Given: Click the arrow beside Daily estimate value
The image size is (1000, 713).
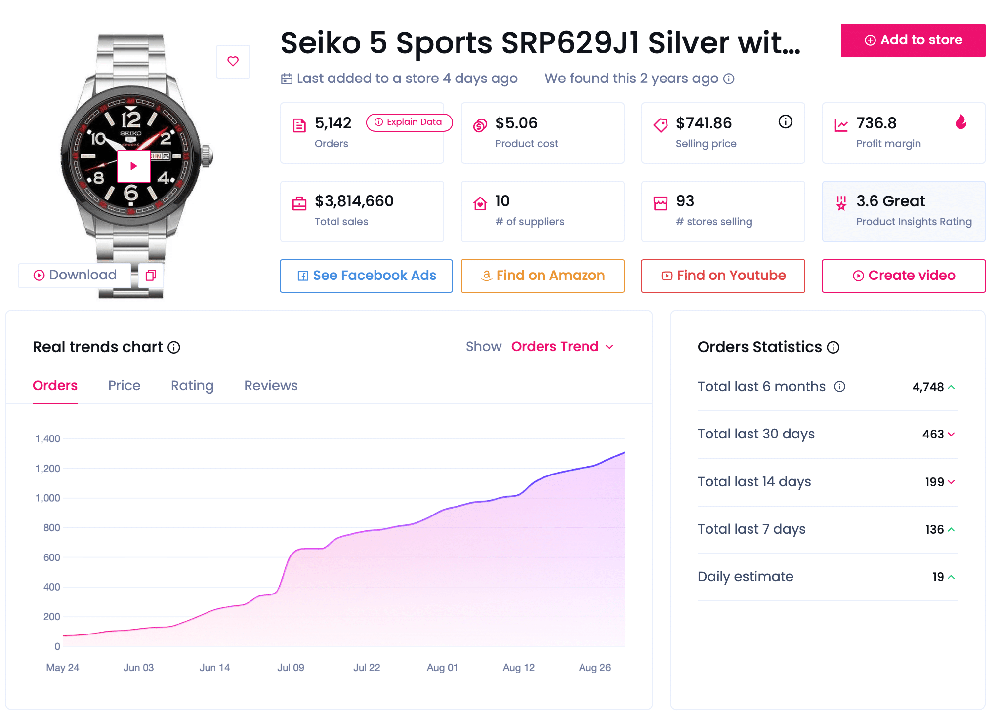Looking at the screenshot, I should tap(952, 577).
